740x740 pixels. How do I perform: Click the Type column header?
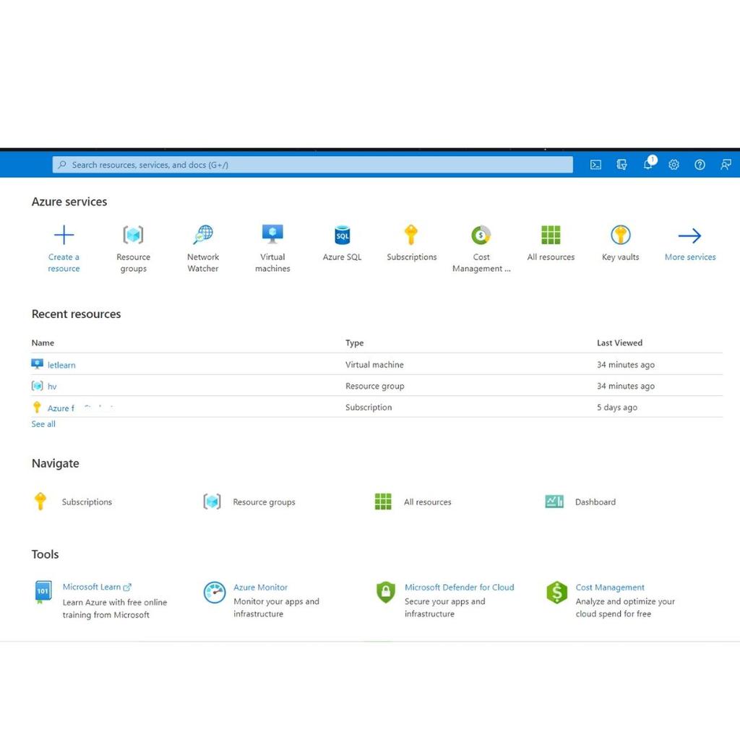click(354, 343)
